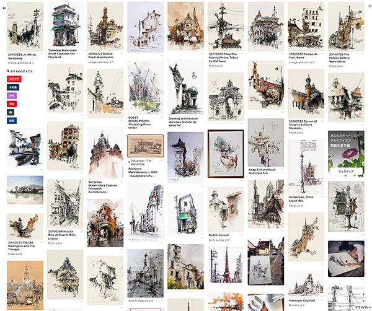
Task: Open the Hannover City Hall sketch thumbnail
Action: coord(306,284)
